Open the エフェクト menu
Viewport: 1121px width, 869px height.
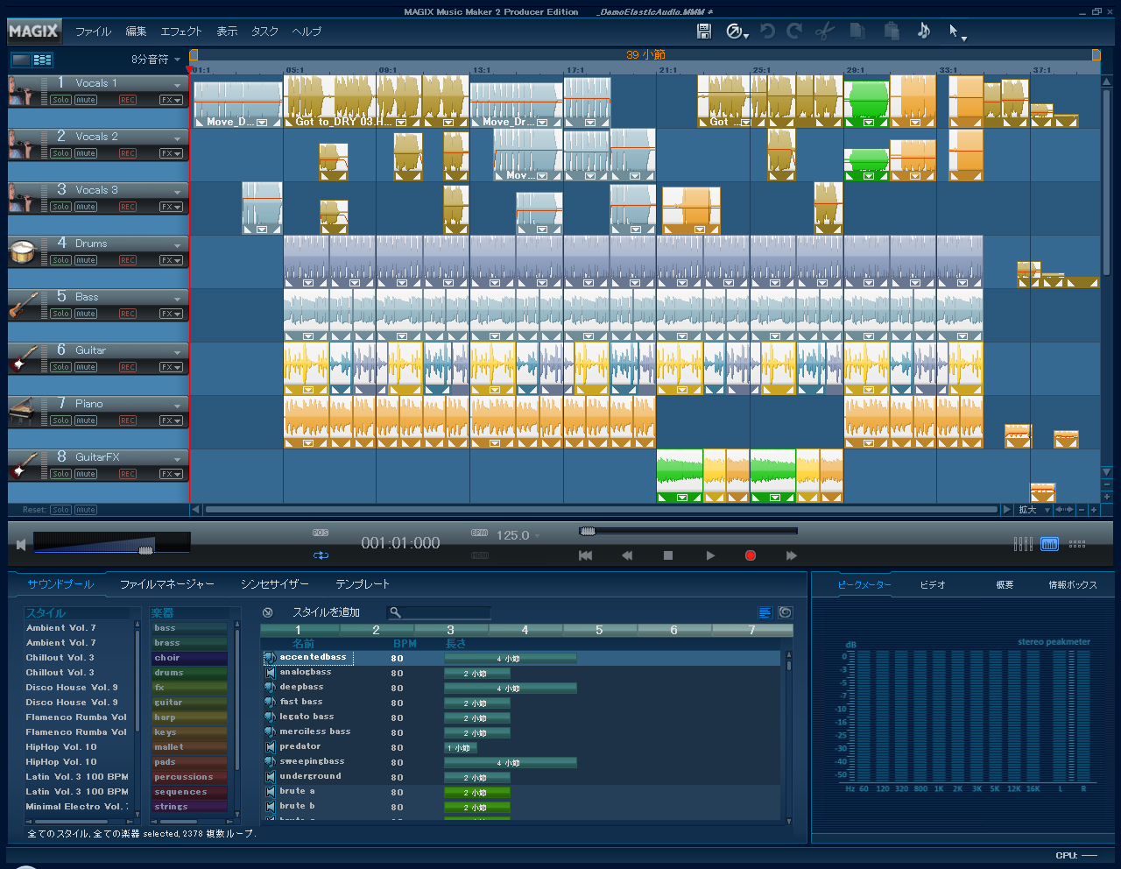(x=181, y=32)
